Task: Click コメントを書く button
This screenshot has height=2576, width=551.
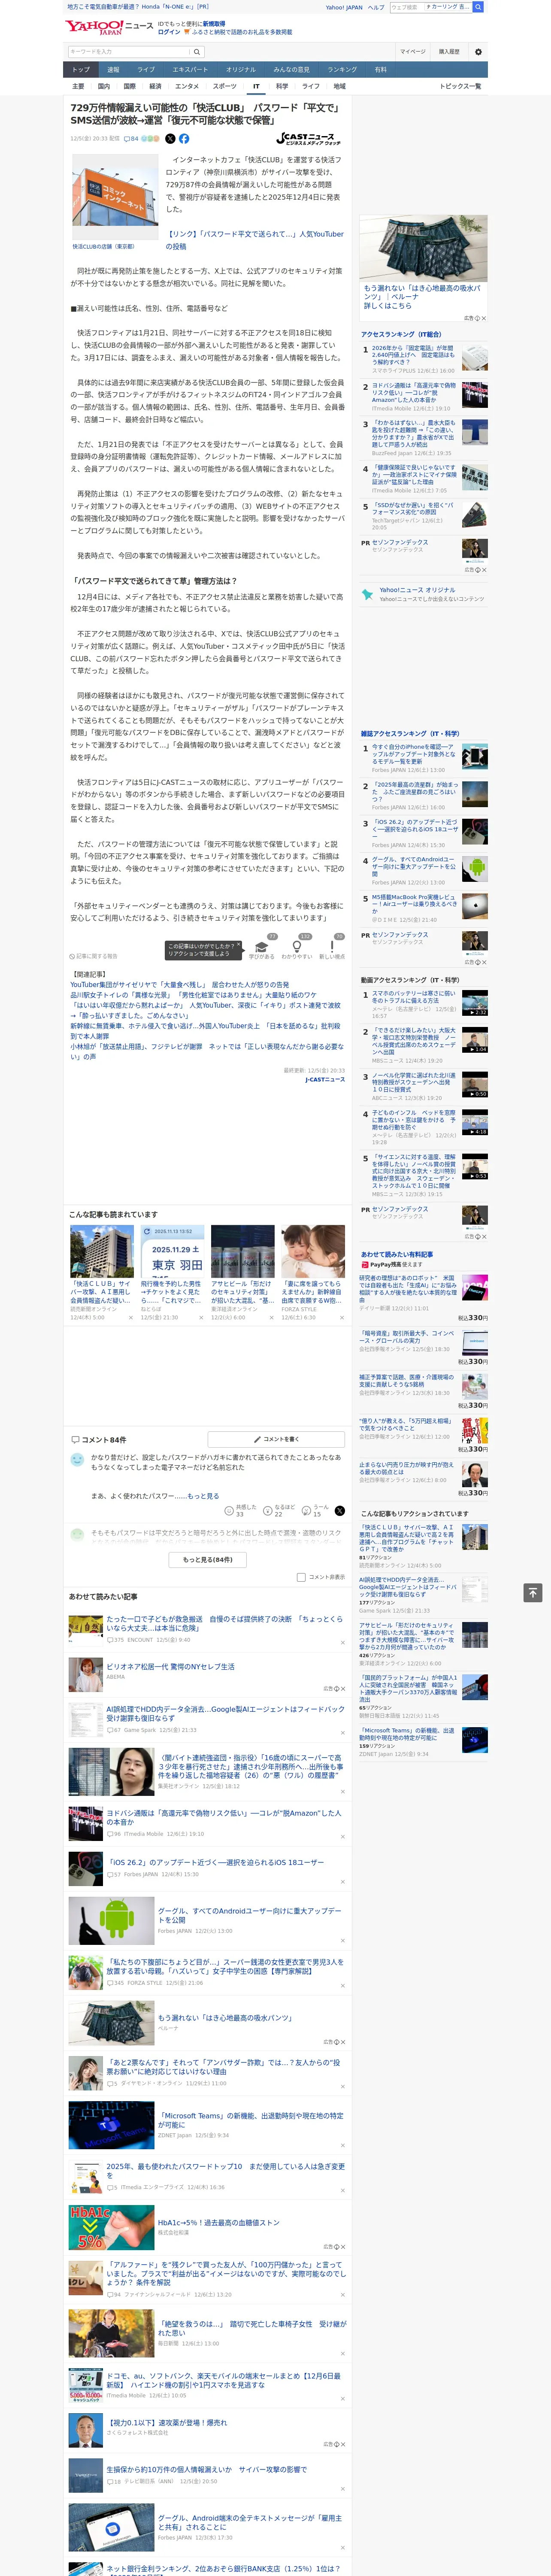Action: click(276, 1439)
